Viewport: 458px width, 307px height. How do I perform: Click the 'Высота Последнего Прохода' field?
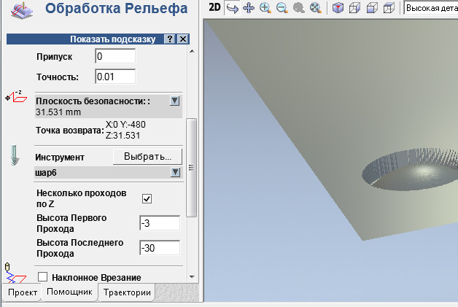click(x=159, y=248)
